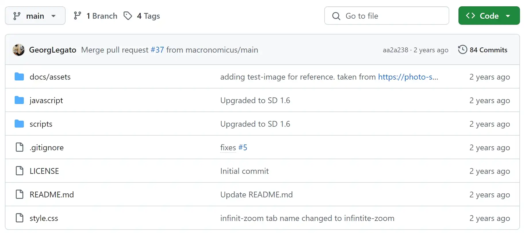Open the Merge pull request commit message
Screen dimensions: 524x233
pyautogui.click(x=170, y=50)
